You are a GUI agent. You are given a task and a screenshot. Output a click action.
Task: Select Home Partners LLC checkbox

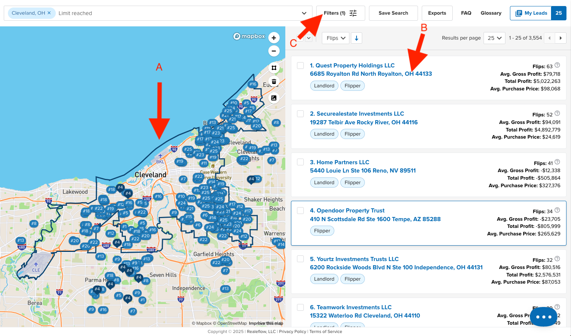pos(300,162)
